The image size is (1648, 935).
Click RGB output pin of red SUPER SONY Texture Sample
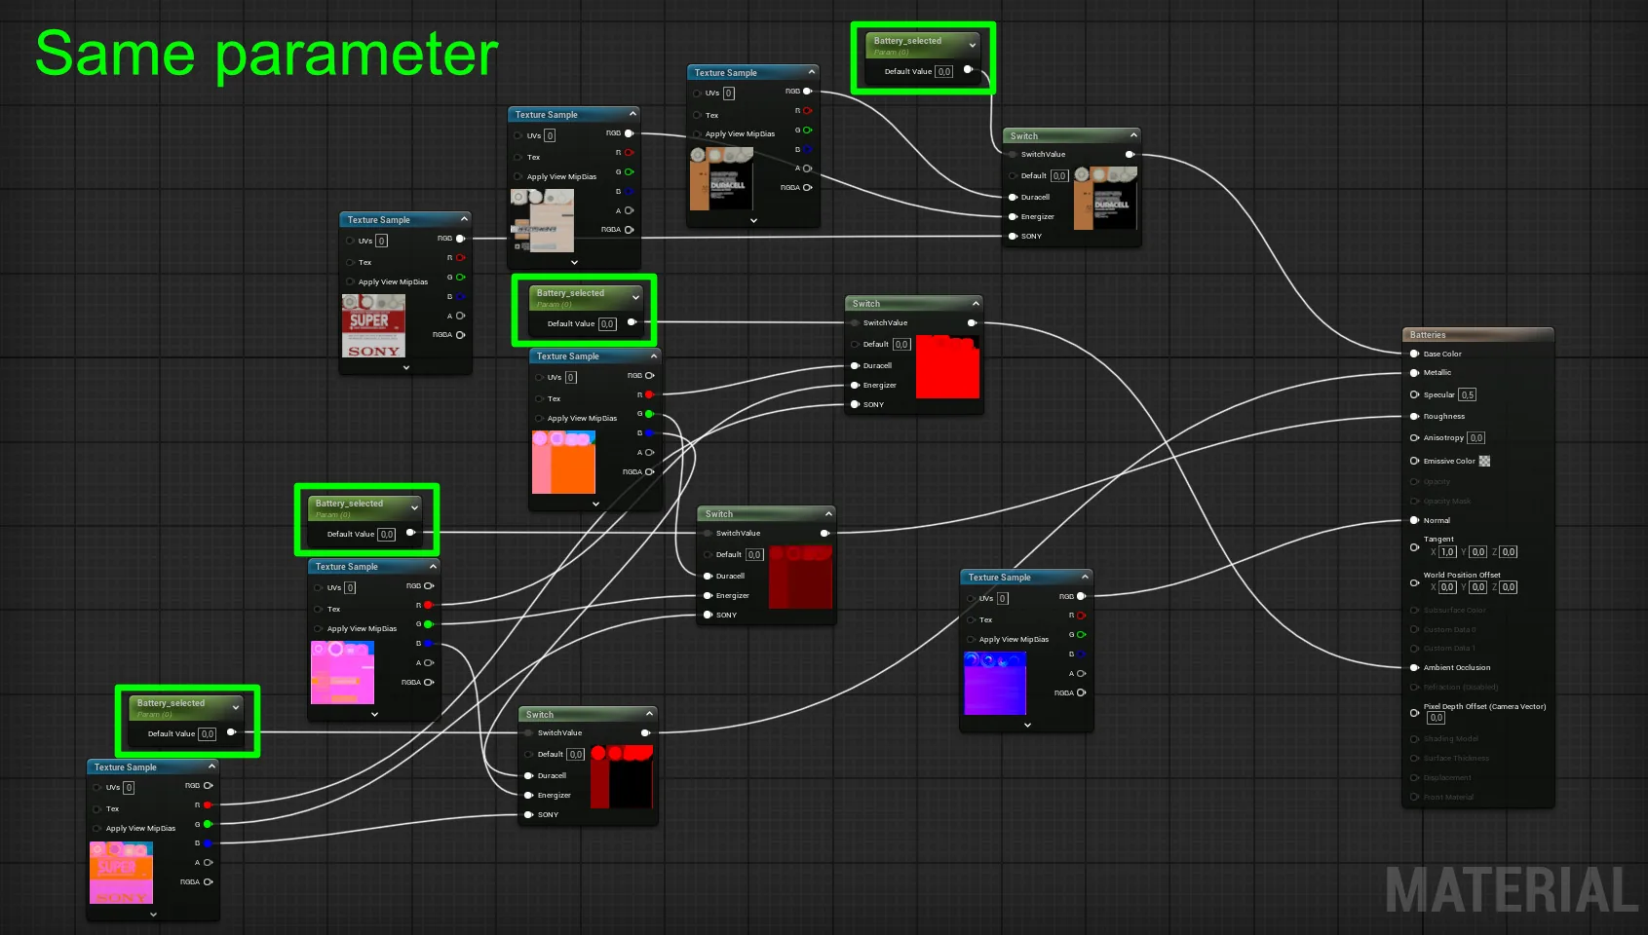[x=460, y=238]
